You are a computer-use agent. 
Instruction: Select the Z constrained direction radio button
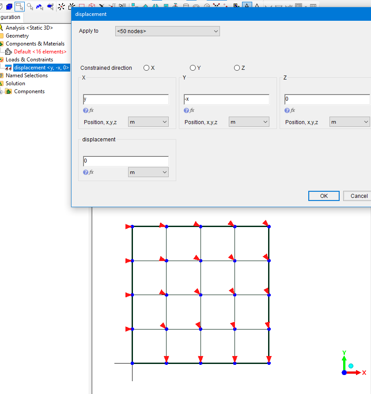point(237,68)
